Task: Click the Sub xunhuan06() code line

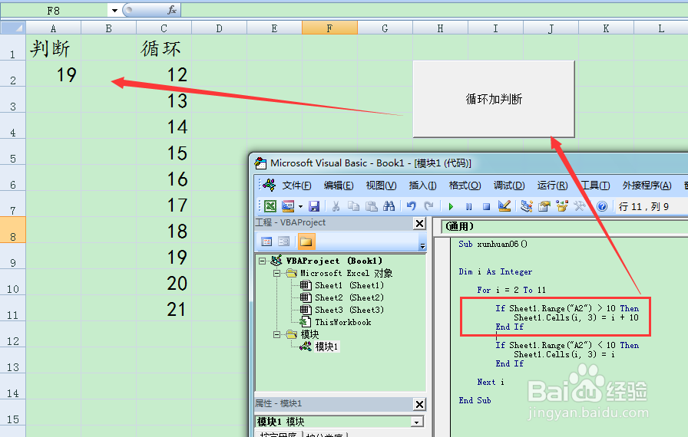Action: [493, 245]
